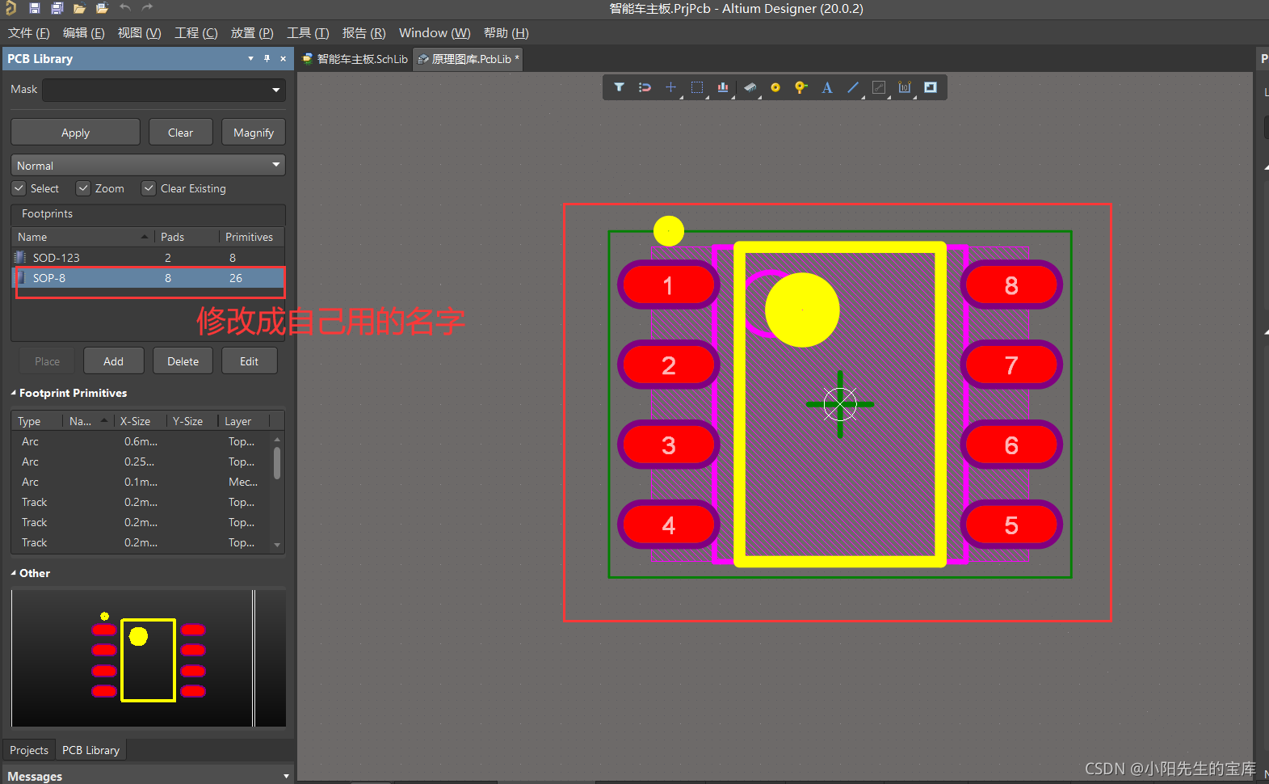Click the grayed track routing tool
Viewport: 1269px width, 784px height.
(879, 87)
